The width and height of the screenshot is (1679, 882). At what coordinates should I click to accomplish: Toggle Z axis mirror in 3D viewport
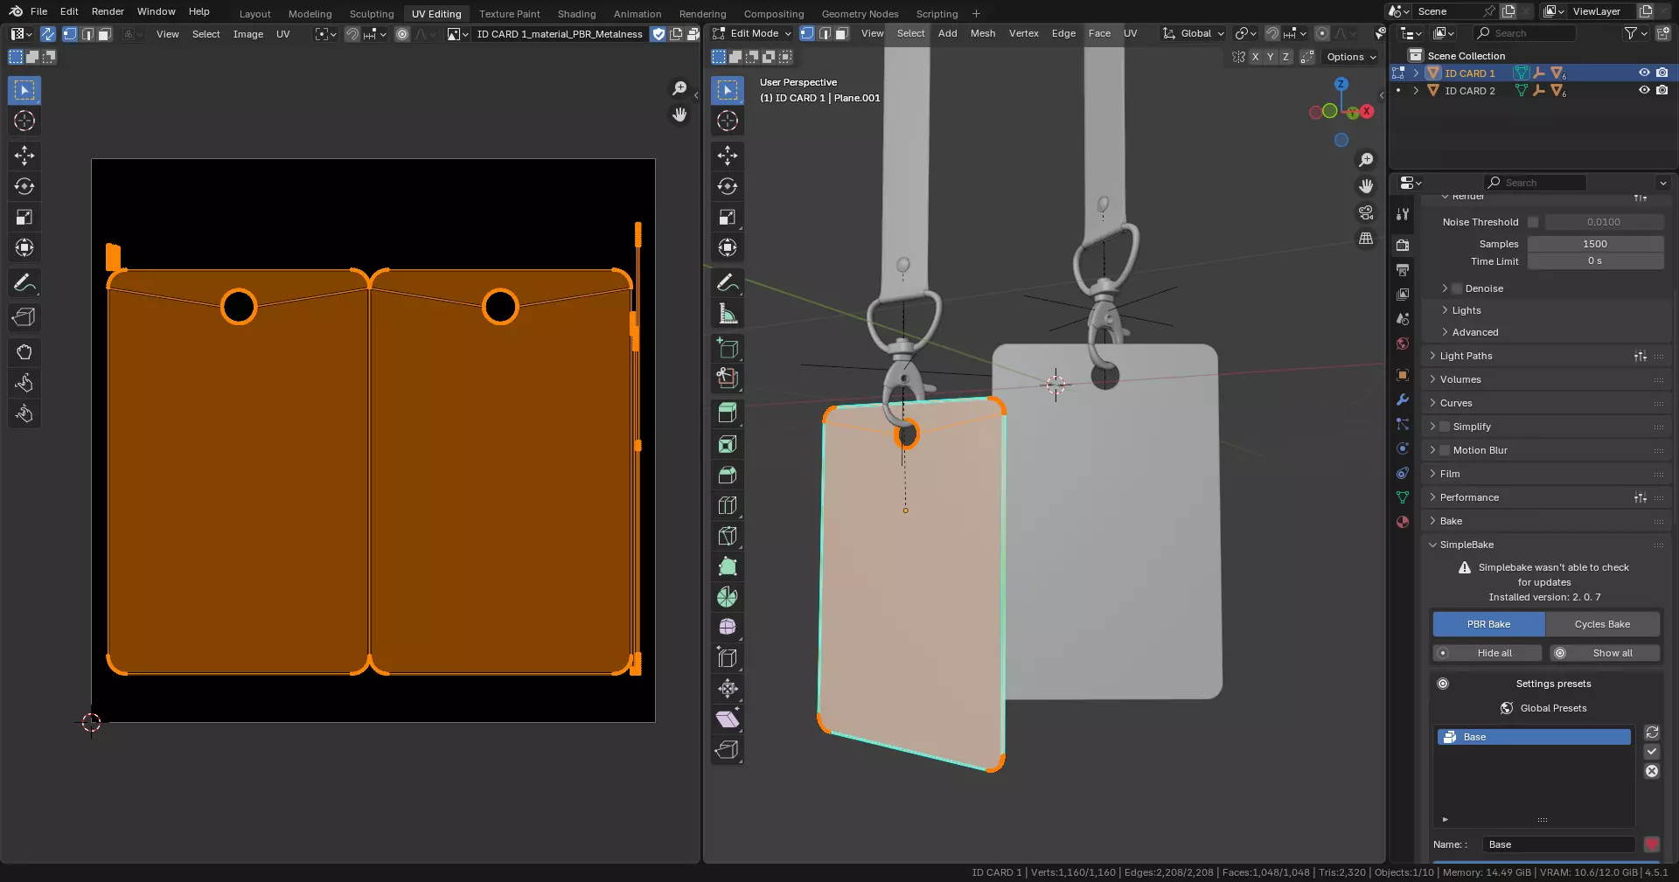[x=1285, y=57]
